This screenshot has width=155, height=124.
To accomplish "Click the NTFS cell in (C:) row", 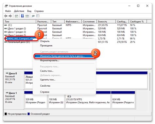I will pos(68,25).
